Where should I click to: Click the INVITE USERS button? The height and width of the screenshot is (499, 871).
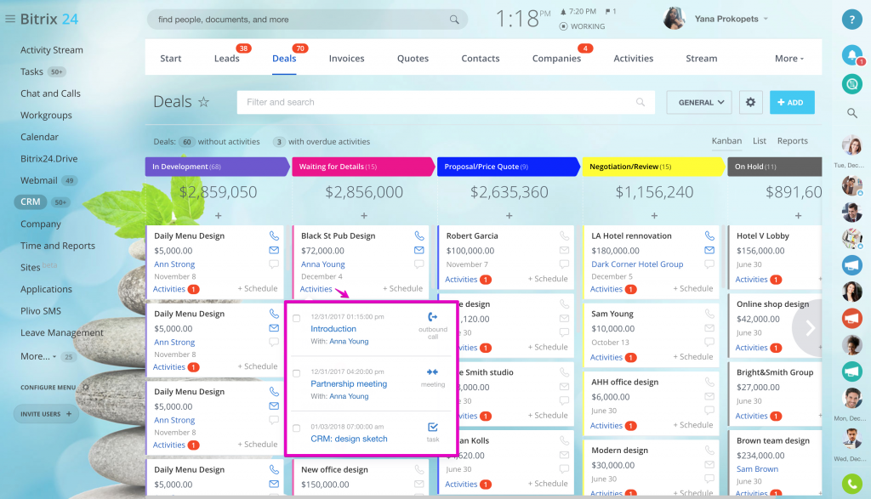[46, 414]
